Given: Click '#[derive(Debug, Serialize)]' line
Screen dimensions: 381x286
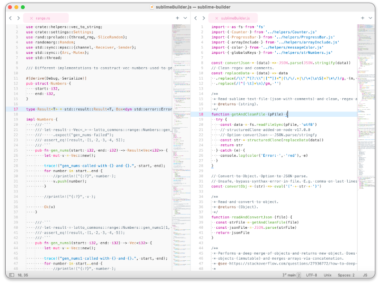Looking at the screenshot, I should [x=56, y=78].
